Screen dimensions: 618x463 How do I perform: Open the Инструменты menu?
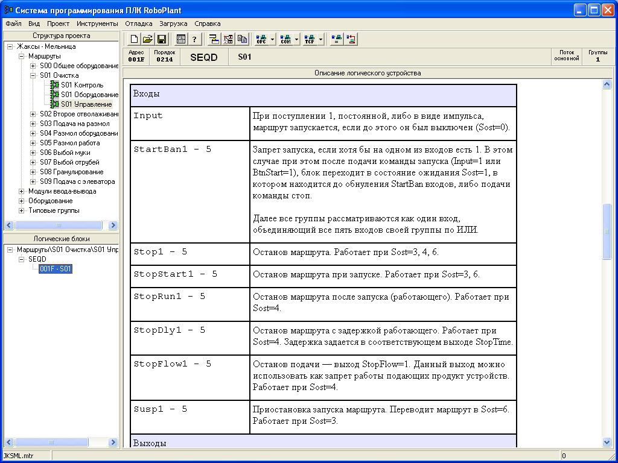pos(97,24)
